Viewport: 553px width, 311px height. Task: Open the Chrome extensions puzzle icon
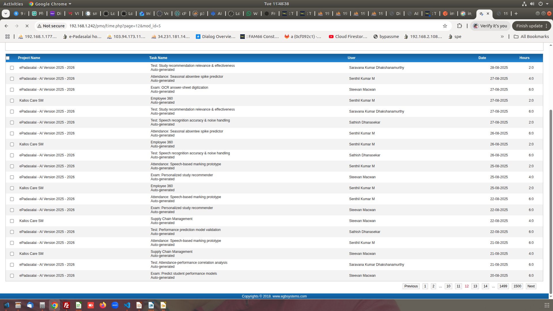[x=459, y=26]
